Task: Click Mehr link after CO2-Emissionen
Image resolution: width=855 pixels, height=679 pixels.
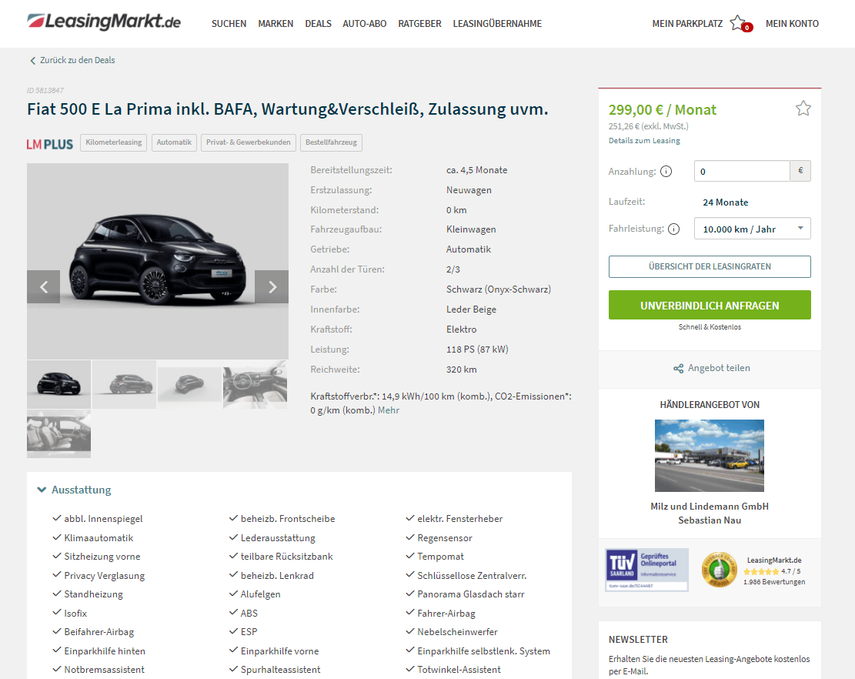Action: click(388, 410)
